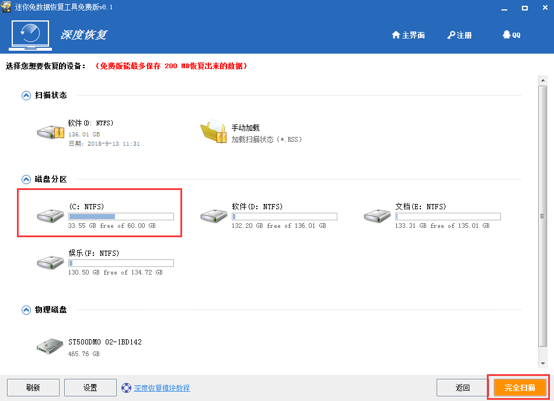Click text '132.20 GB free of 136.01 GB'
Image resolution: width=554 pixels, height=401 pixels.
279,226
